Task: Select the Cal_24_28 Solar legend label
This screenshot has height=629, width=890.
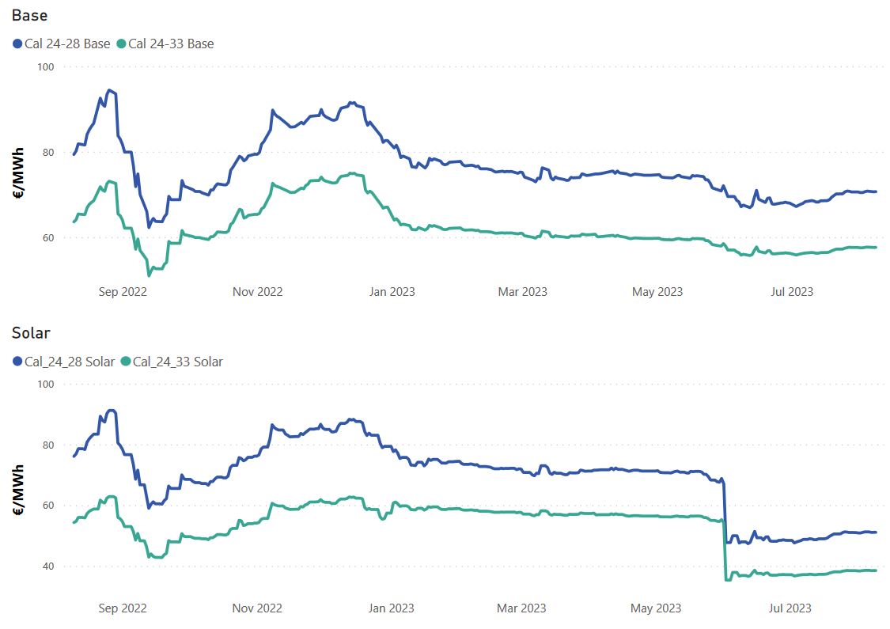Action: [x=69, y=362]
